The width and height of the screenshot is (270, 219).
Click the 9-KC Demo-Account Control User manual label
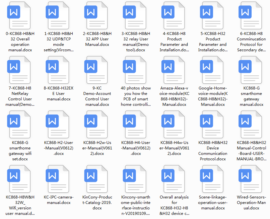coord(97,96)
